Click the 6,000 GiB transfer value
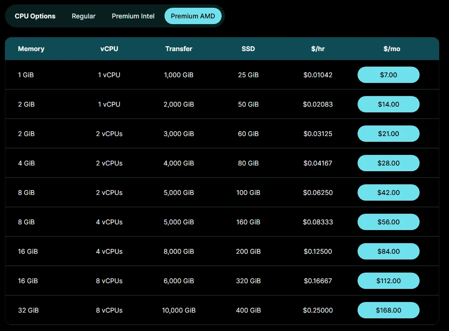The height and width of the screenshot is (331, 449). 179,281
